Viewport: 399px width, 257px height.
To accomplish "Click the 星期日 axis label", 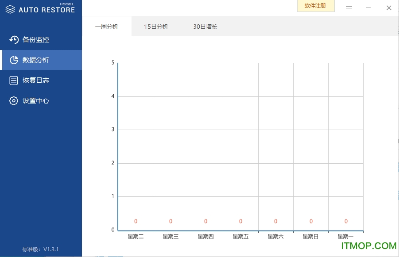I will [x=310, y=237].
